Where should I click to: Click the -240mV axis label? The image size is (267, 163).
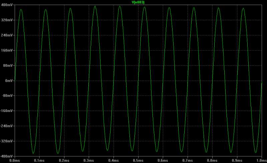click(6, 126)
